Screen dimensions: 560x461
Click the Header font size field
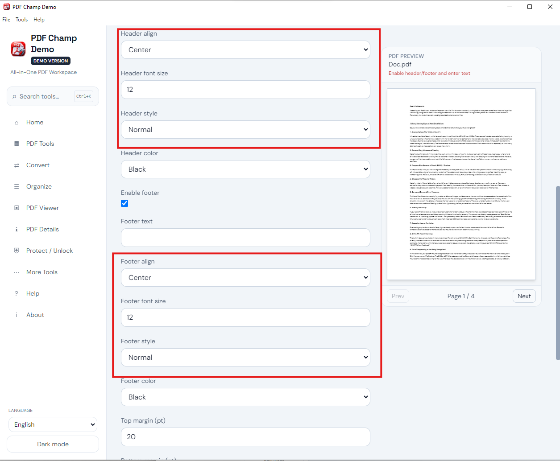click(245, 90)
